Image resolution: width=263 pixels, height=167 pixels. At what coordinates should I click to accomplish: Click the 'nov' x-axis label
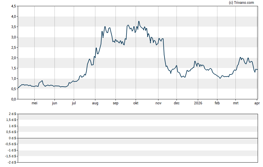[158, 103]
